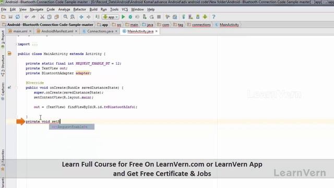Run the app with green play icon

click(123, 17)
